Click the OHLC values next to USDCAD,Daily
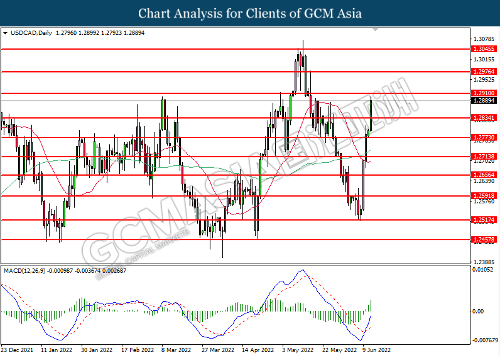This screenshot has width=500, height=357. [x=100, y=33]
